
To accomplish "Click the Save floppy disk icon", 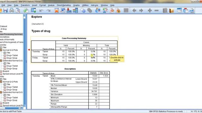I will (x=6, y=10).
